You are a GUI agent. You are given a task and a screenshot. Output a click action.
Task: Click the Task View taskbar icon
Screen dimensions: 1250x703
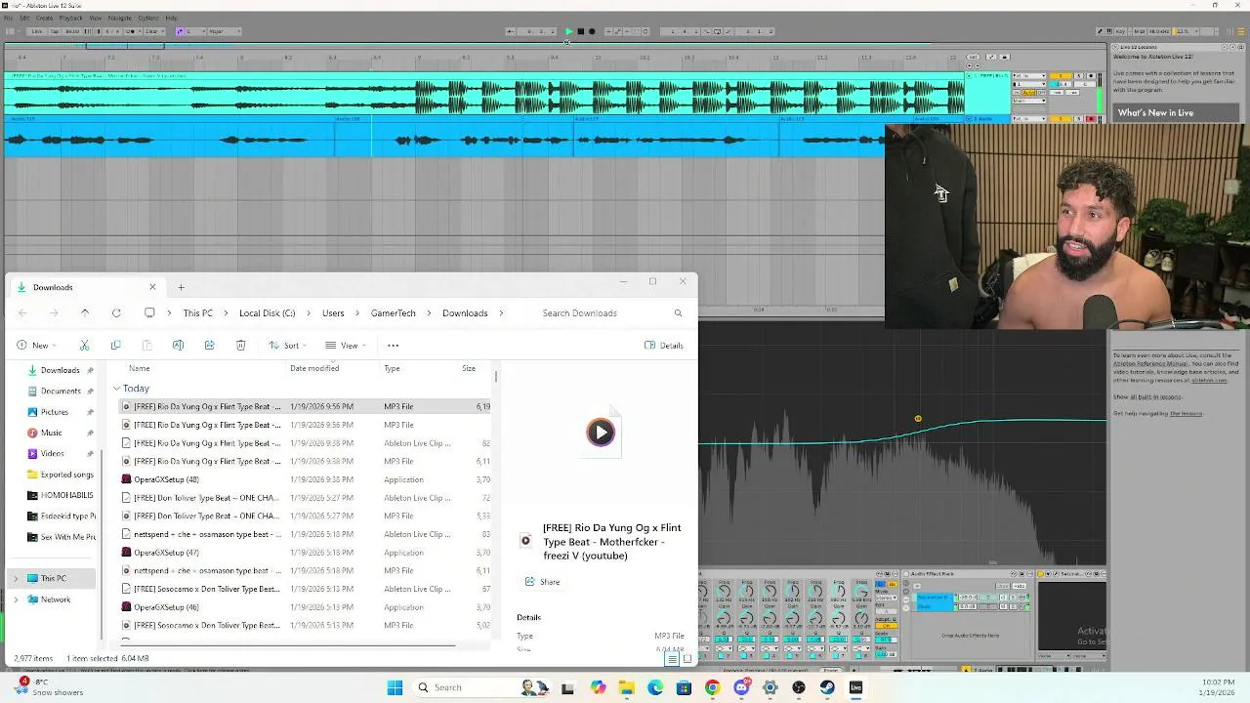click(x=567, y=687)
